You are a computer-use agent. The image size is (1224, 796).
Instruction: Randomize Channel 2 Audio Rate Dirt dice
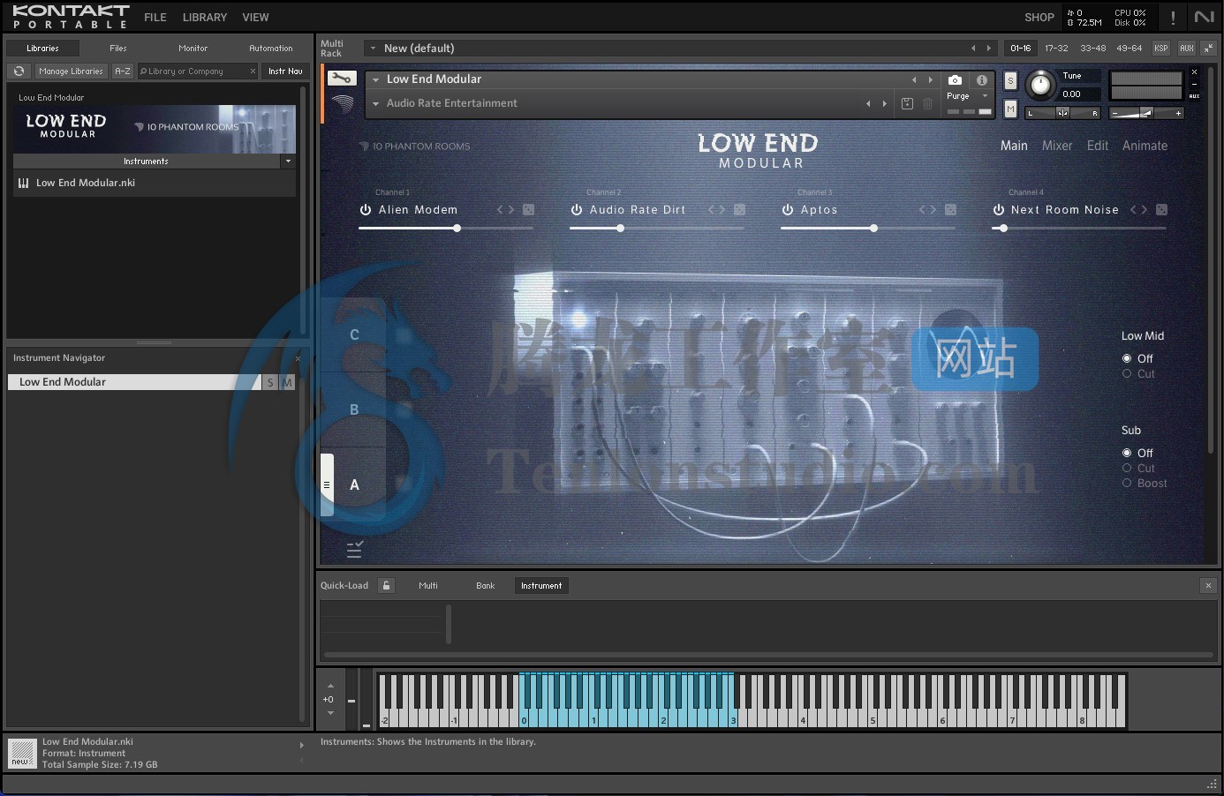tap(739, 209)
